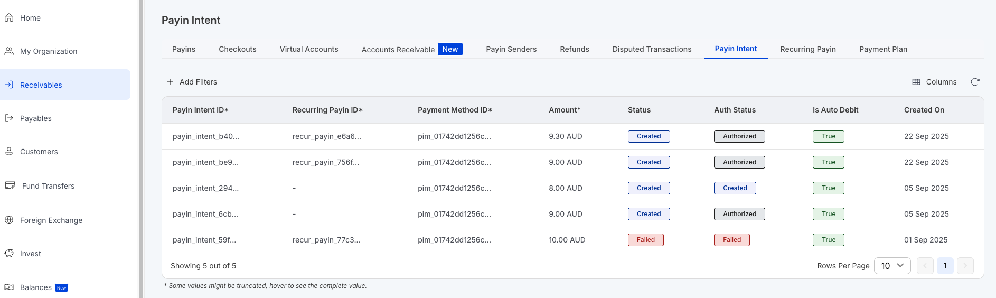This screenshot has height=298, width=996.
Task: Navigate to Foreign Exchange
Action: (x=51, y=220)
